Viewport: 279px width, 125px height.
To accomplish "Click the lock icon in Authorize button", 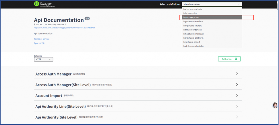I will tap(236, 59).
